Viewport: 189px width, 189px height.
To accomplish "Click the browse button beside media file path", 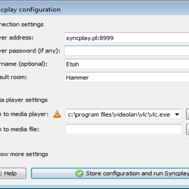I will click(x=188, y=129).
